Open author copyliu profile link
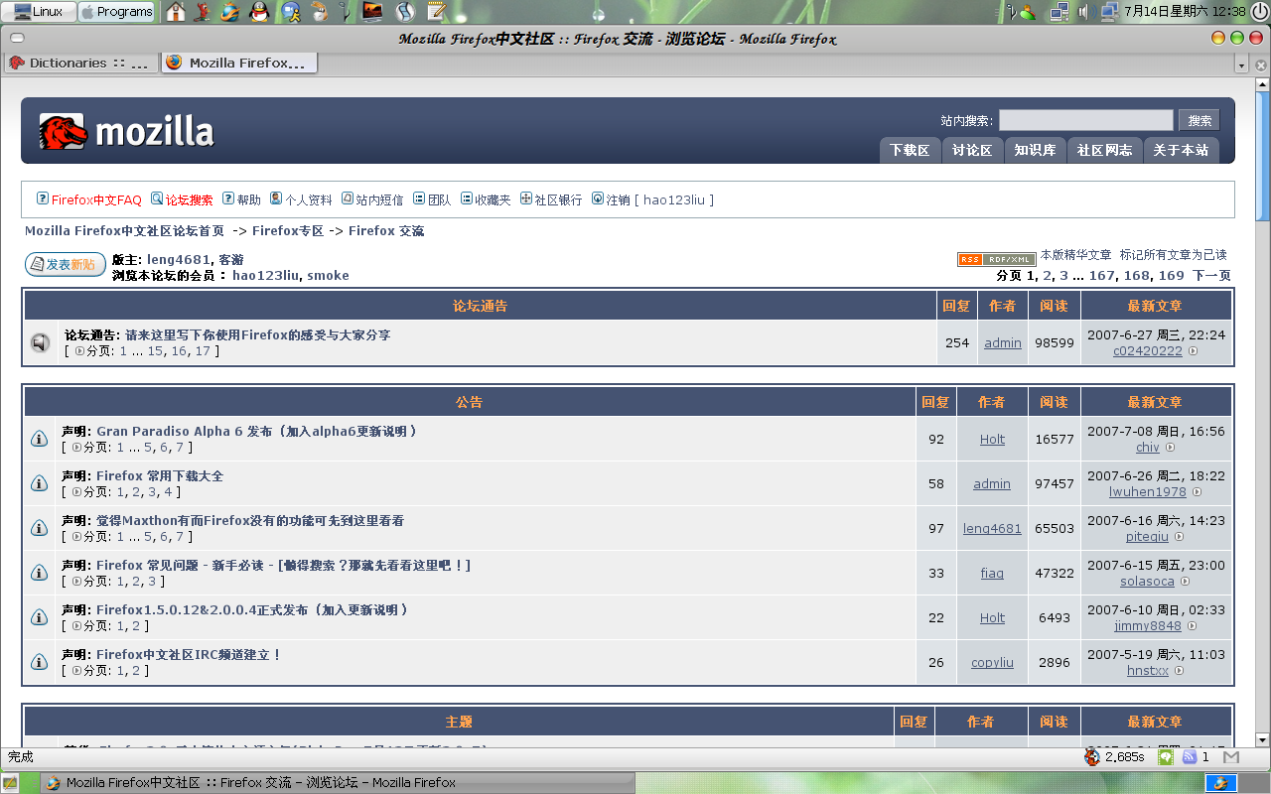 tap(992, 662)
